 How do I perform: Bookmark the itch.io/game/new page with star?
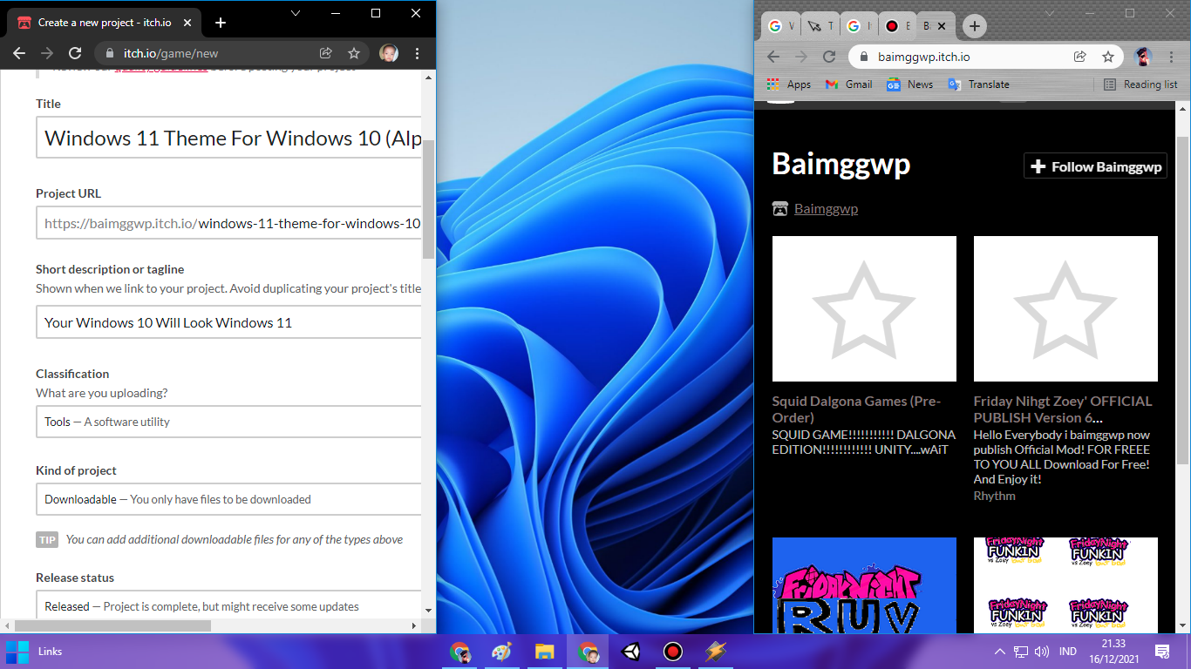pos(353,53)
